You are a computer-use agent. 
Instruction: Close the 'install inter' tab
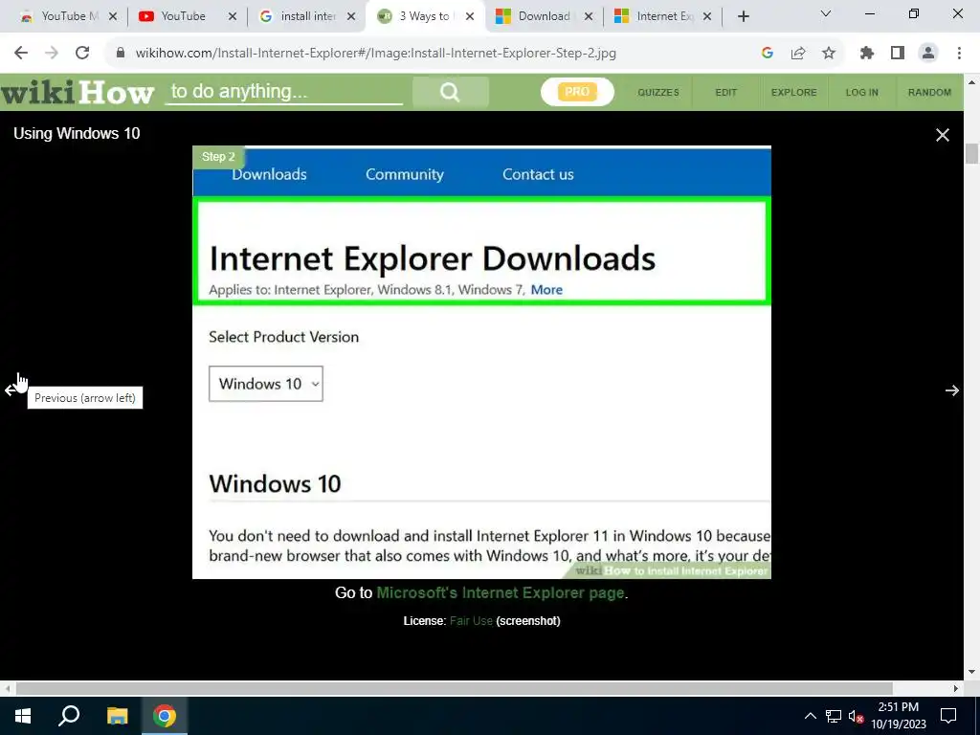351,17
